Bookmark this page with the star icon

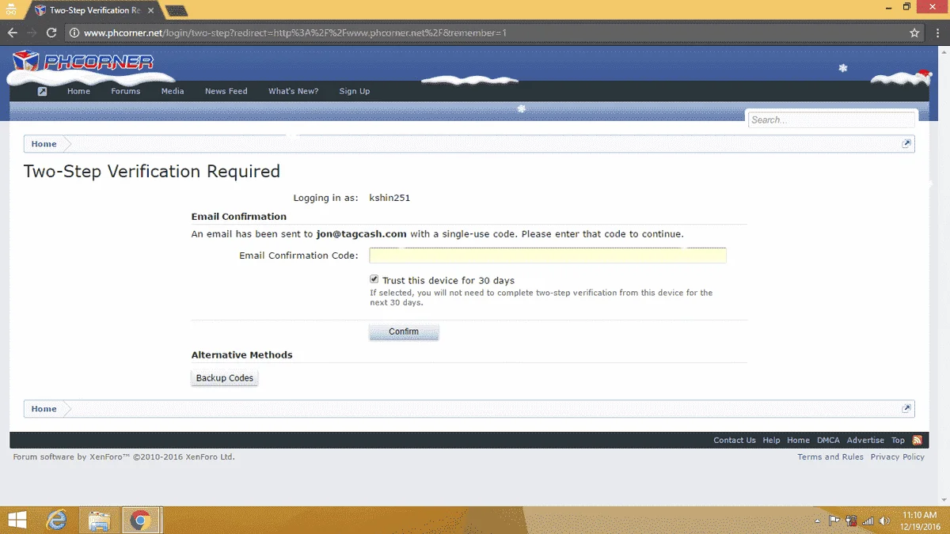tap(914, 33)
